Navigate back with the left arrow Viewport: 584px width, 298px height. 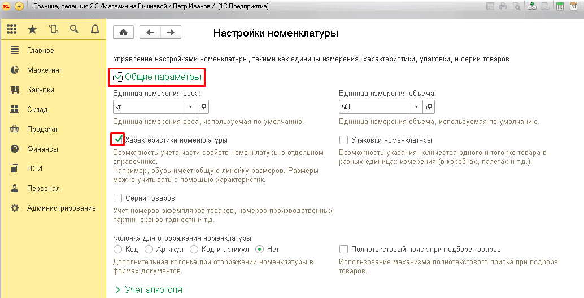[x=150, y=33]
